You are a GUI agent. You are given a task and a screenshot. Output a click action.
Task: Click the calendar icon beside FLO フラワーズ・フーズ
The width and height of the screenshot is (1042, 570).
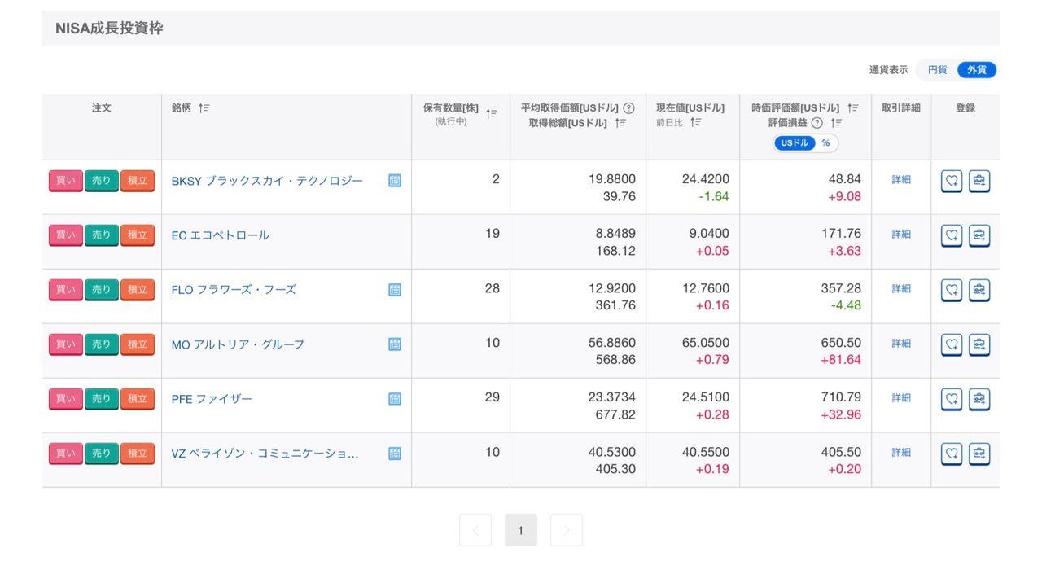tap(395, 290)
